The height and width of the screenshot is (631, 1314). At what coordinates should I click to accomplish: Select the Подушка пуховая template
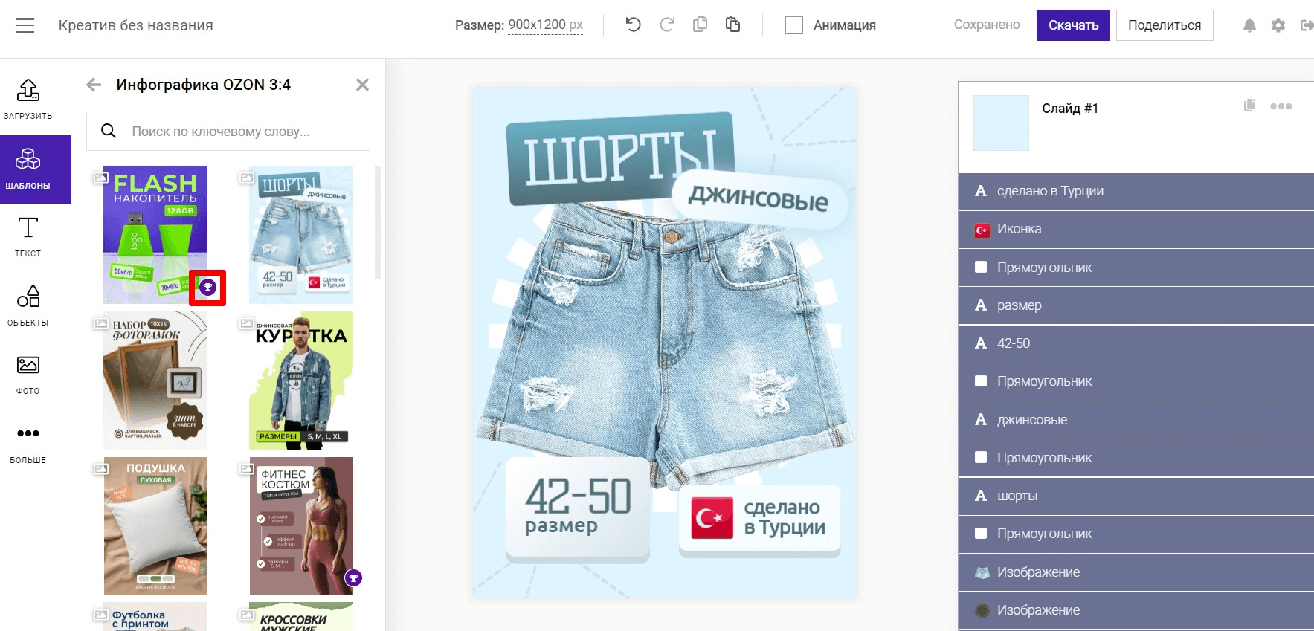click(155, 525)
